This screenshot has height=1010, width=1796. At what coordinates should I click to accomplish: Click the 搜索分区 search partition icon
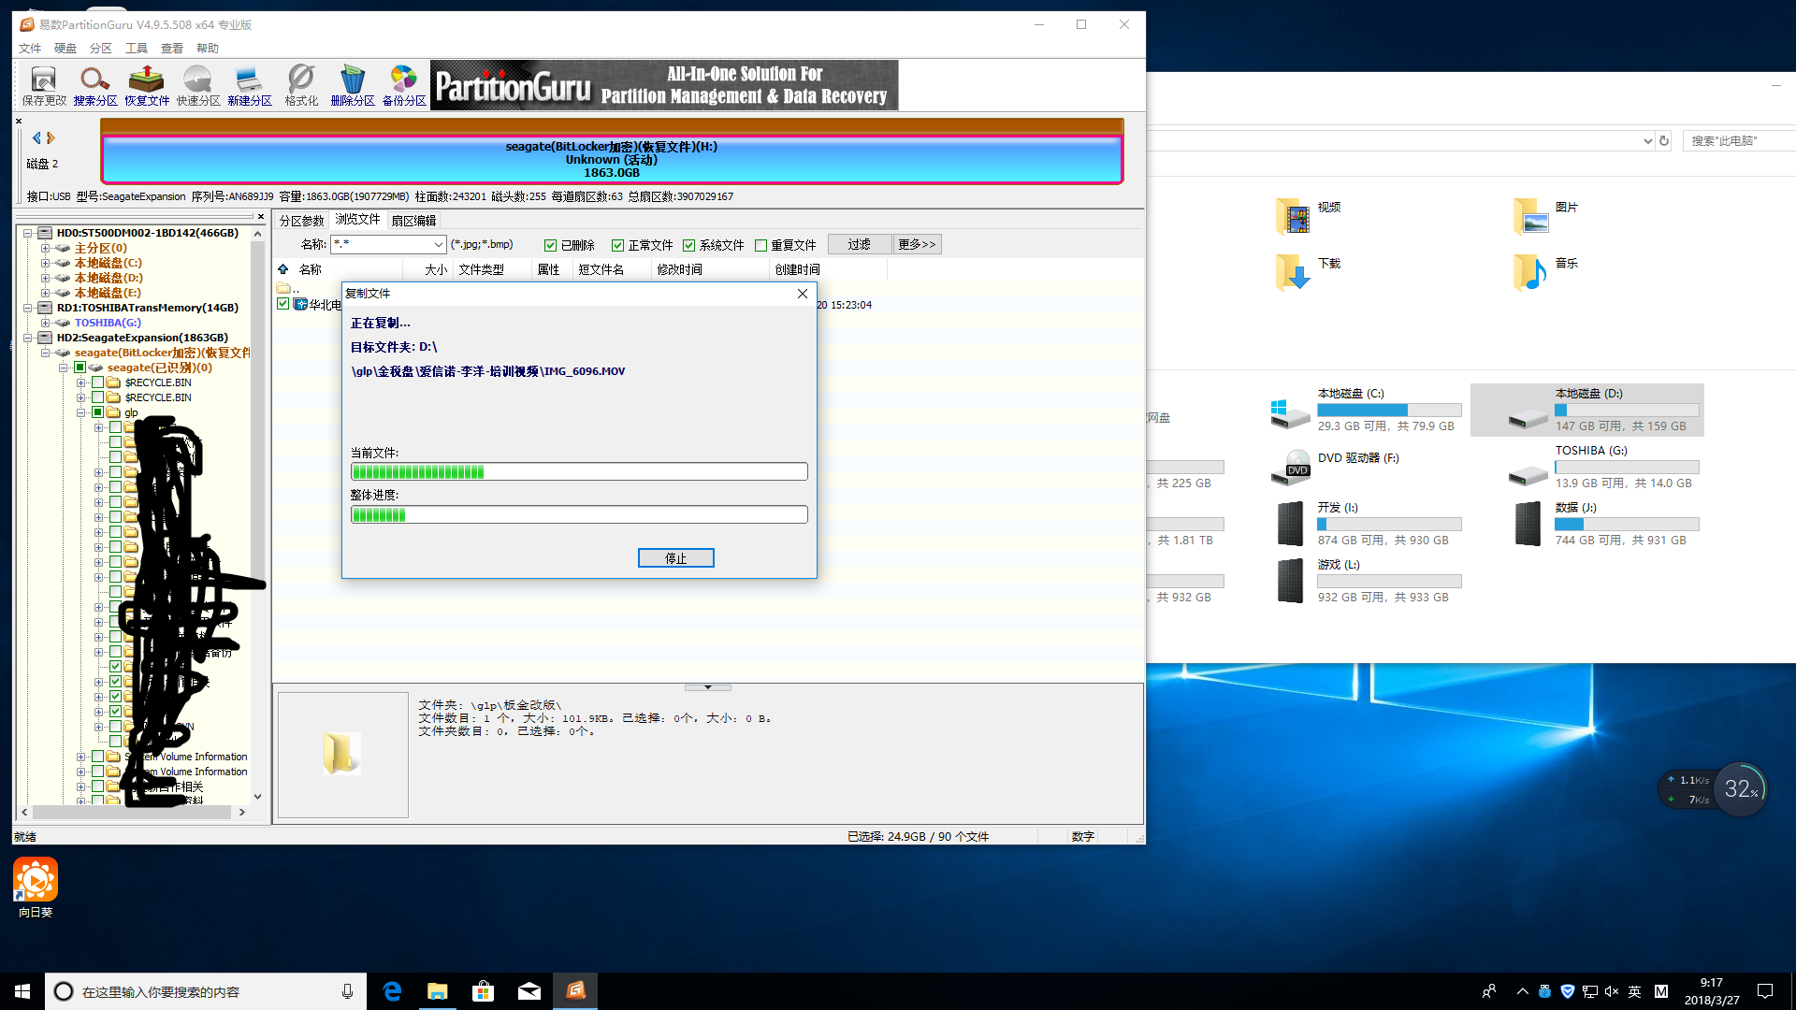[95, 86]
